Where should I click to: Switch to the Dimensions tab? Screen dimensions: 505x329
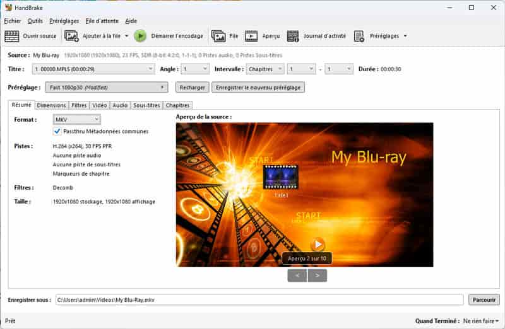pos(51,105)
